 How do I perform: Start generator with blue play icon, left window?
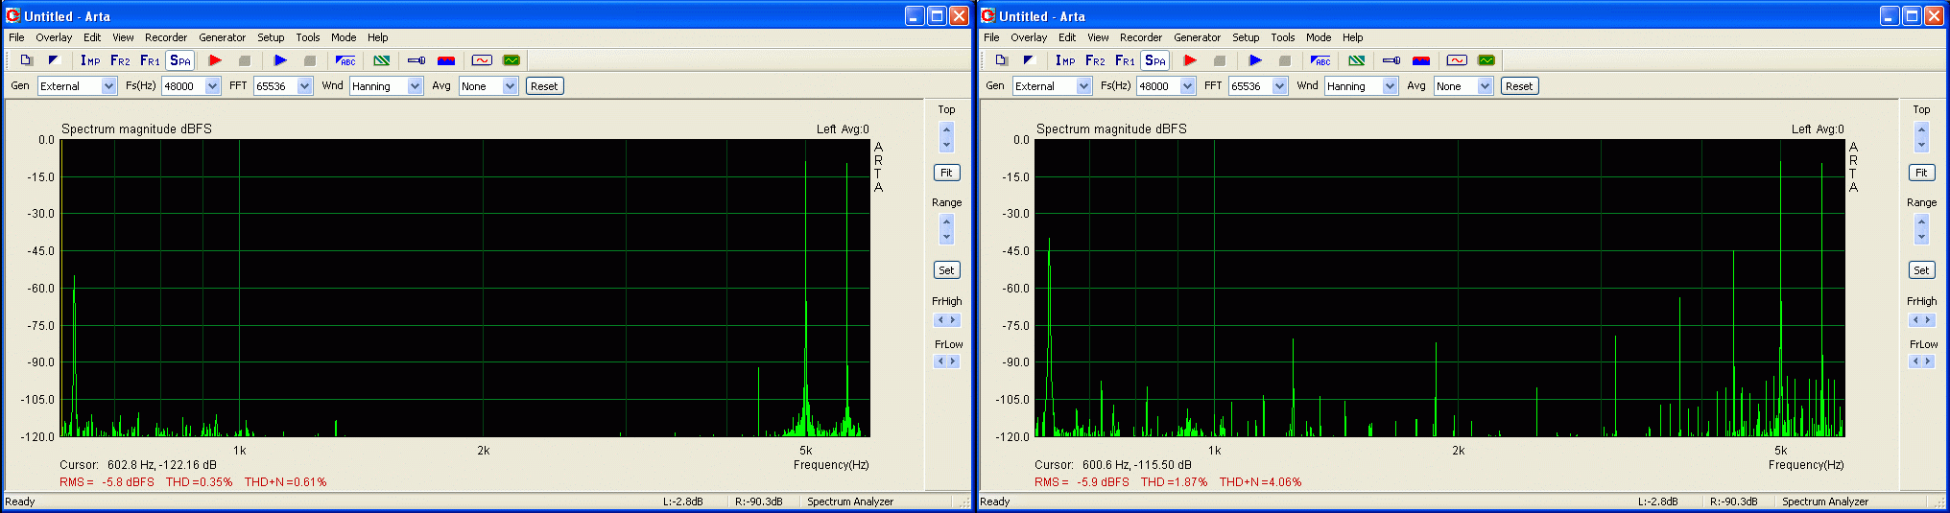[280, 60]
